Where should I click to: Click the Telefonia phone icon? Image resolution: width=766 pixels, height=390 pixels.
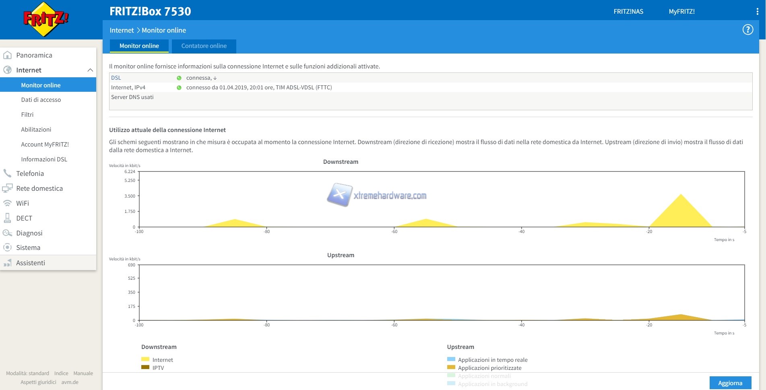coord(7,173)
